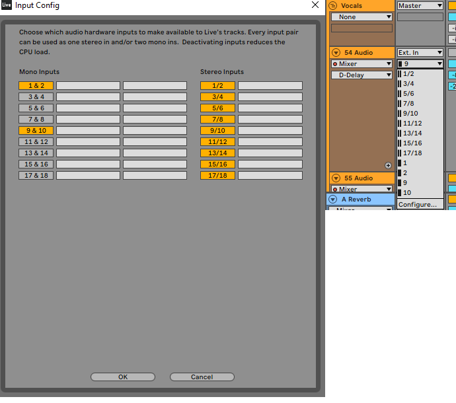Open 55 Audio Mixer device chooser
Screen dimensions: 456x403
(361, 189)
